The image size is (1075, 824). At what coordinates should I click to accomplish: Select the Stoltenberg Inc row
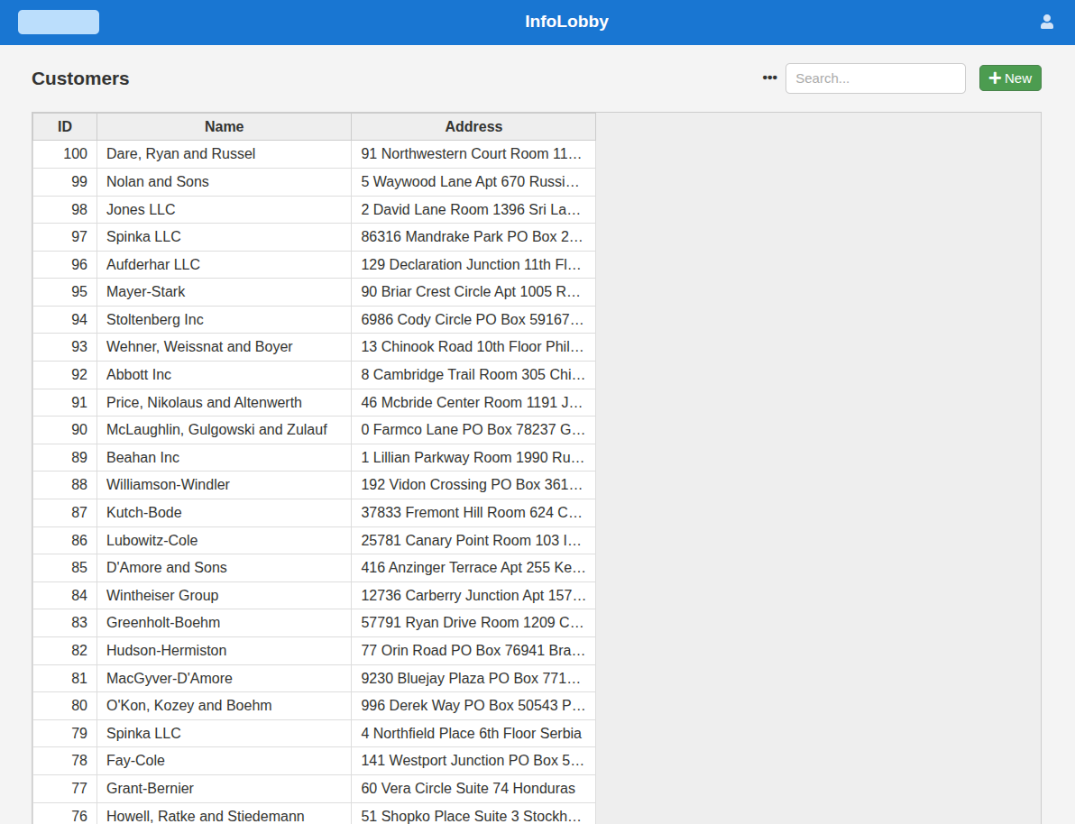155,320
